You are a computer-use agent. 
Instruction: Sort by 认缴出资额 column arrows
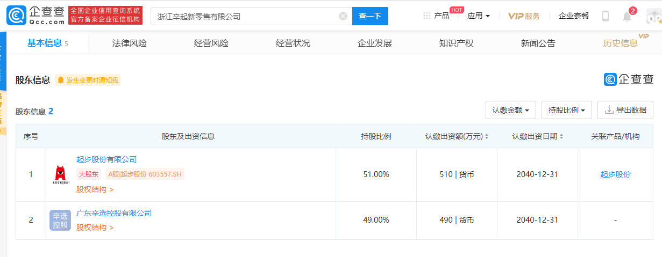(x=487, y=136)
